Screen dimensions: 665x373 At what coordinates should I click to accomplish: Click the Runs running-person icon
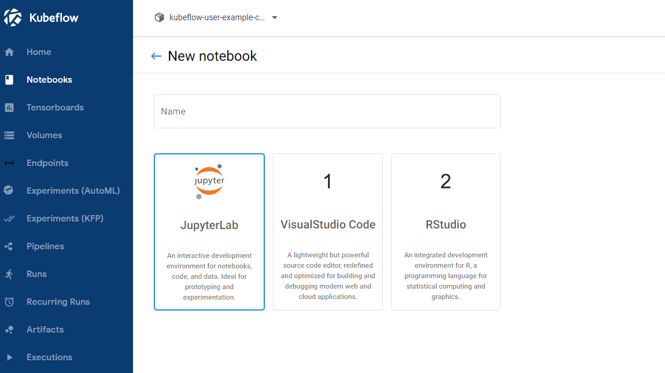point(9,274)
